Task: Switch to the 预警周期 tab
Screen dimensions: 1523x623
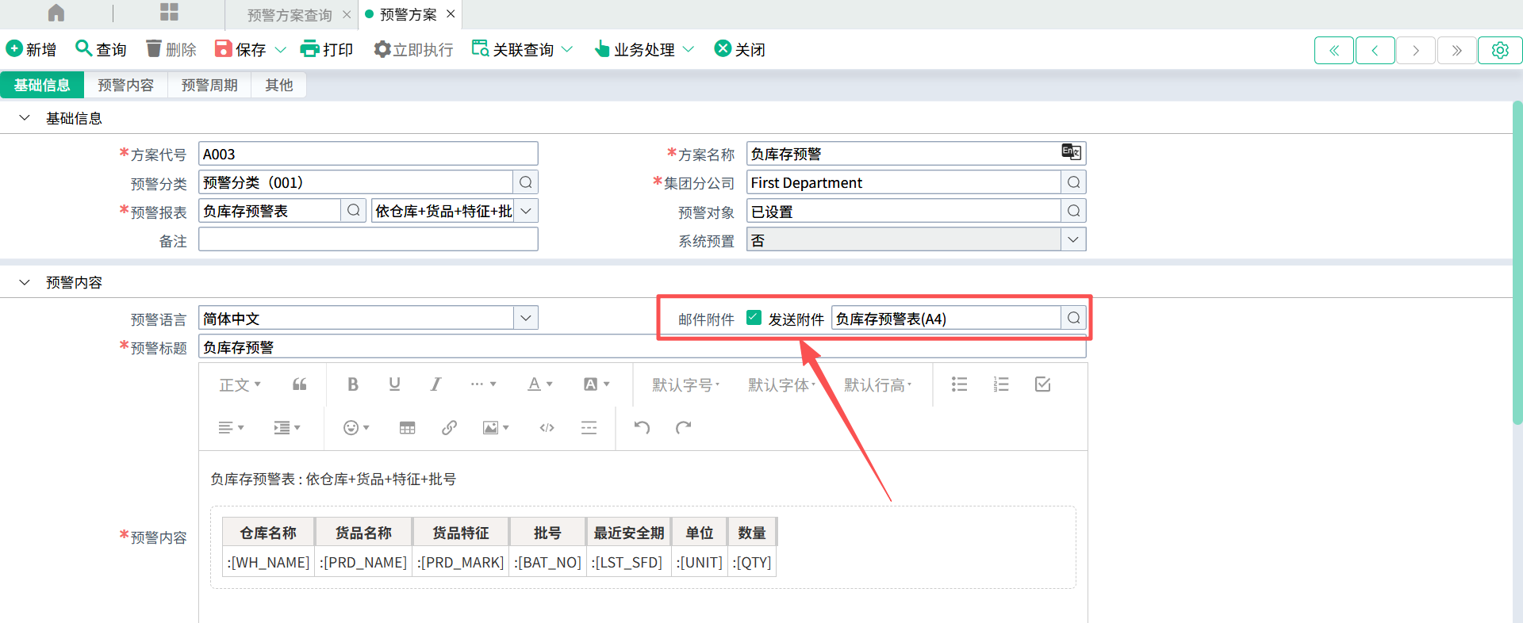Action: point(209,85)
